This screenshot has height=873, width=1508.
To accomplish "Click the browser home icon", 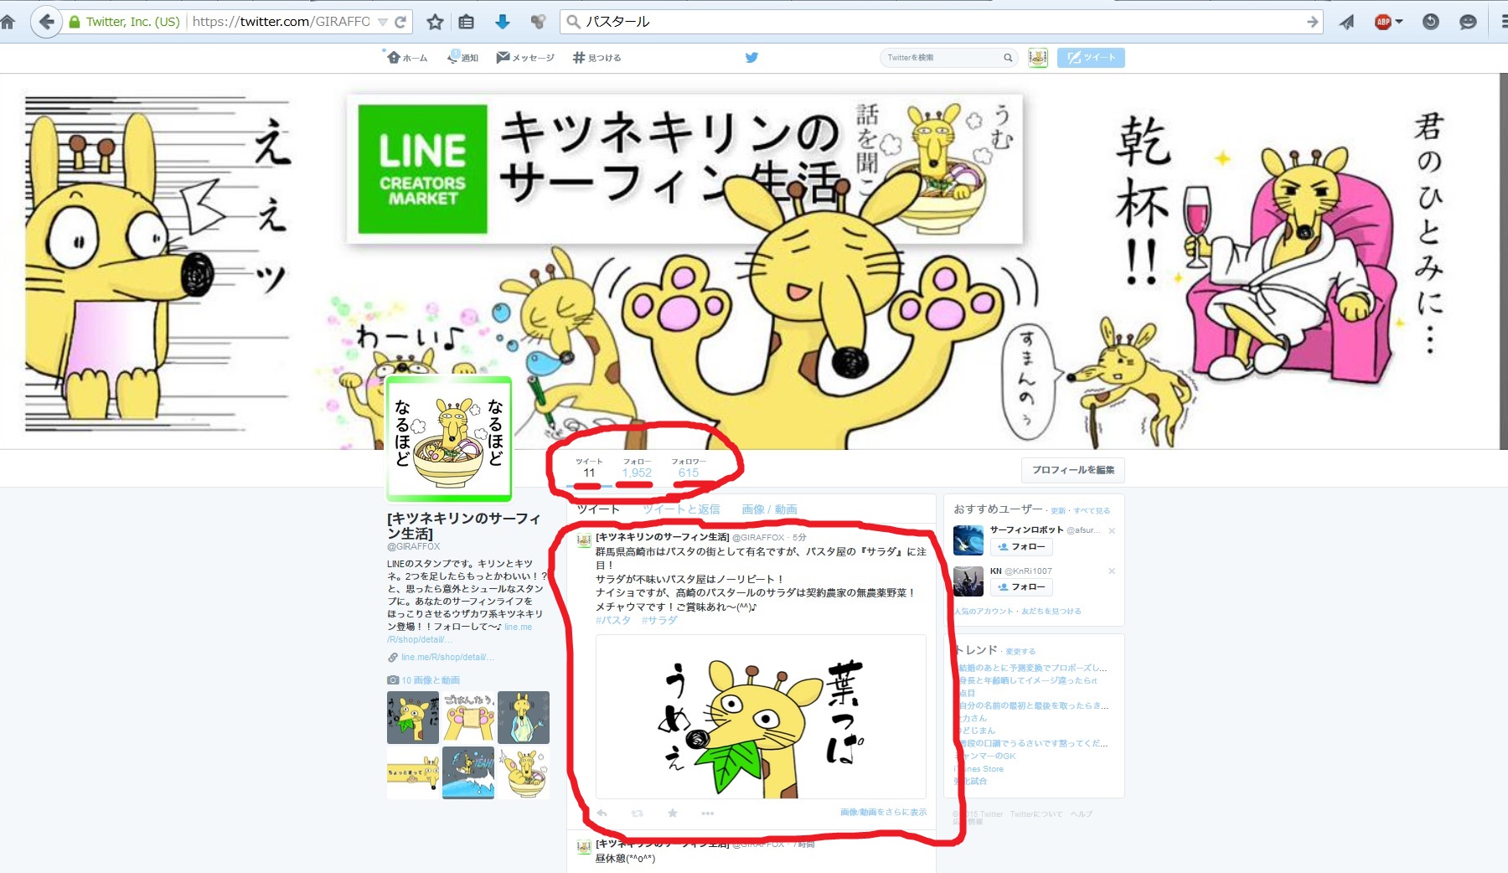I will (x=7, y=22).
